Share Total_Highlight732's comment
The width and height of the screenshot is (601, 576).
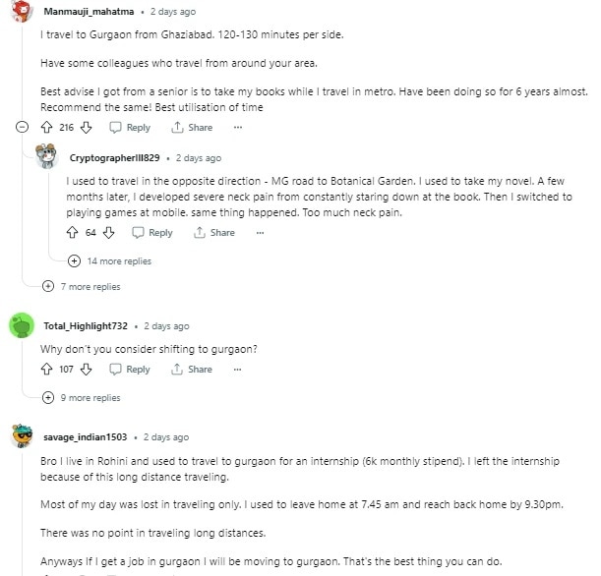click(x=192, y=370)
